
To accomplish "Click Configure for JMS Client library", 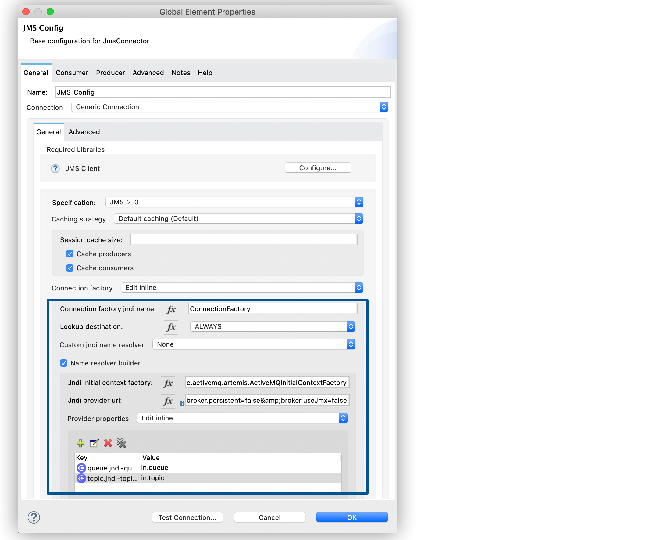I will pos(317,168).
